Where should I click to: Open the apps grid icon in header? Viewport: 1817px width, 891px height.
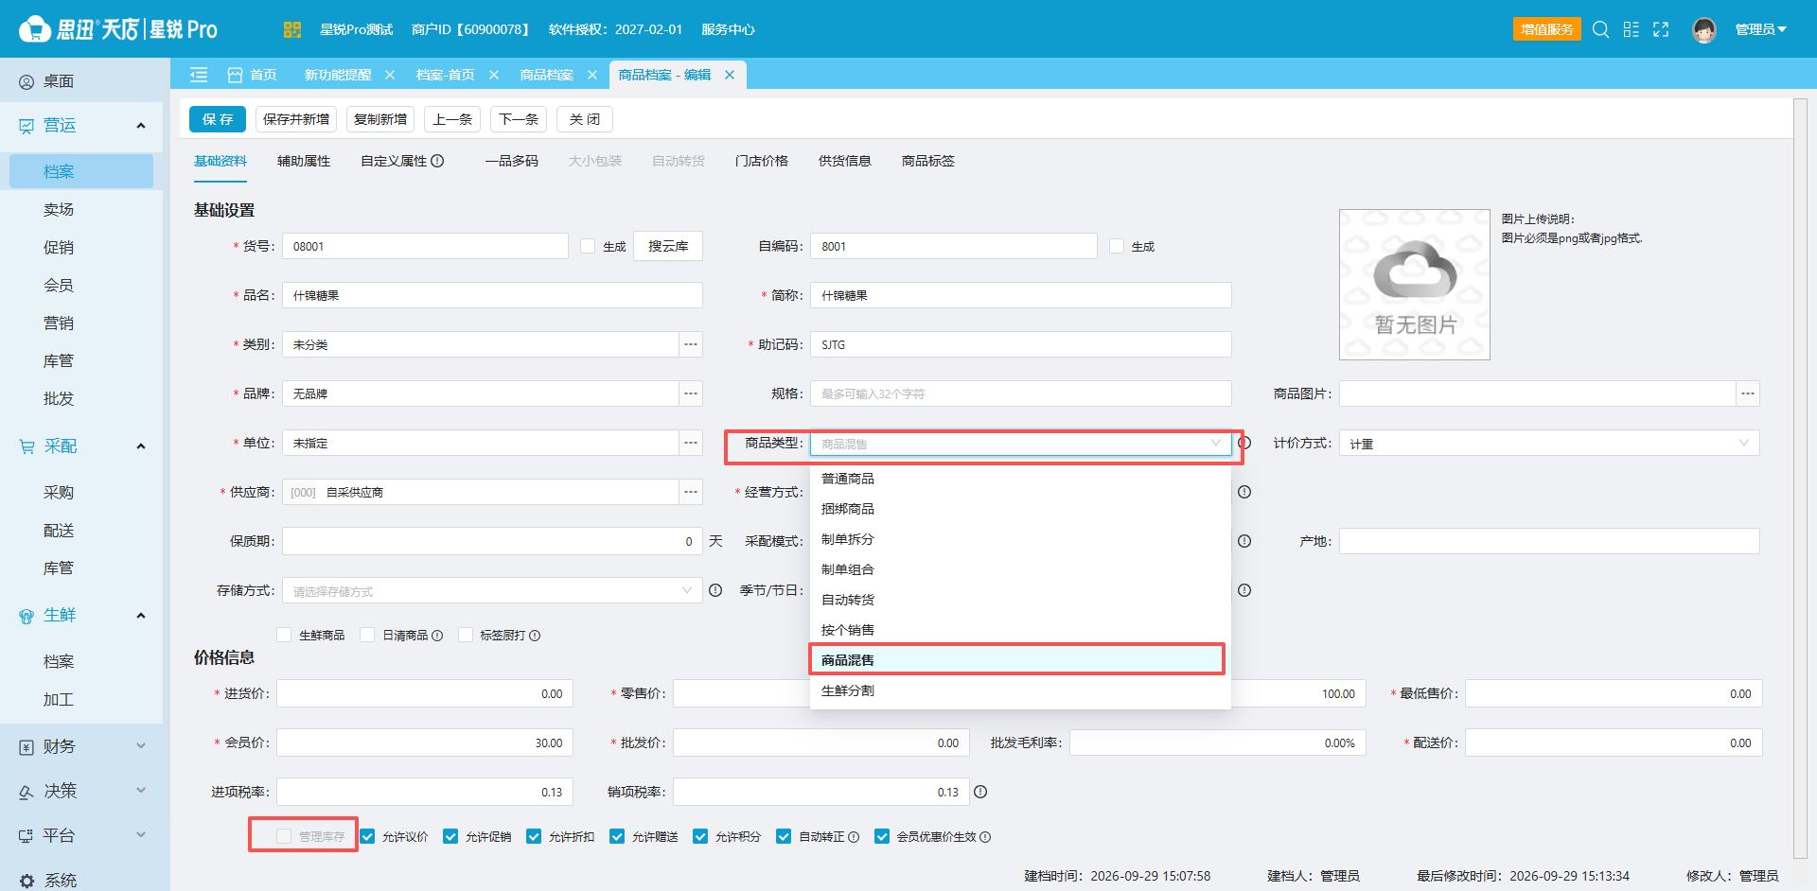(x=291, y=29)
